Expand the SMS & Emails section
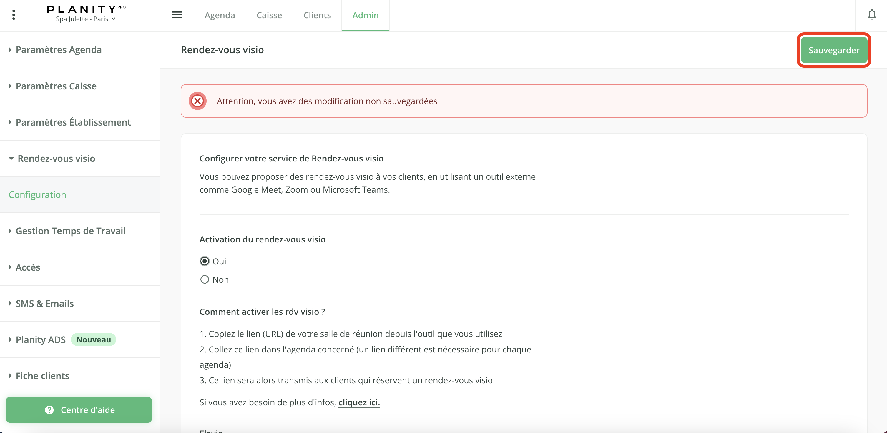The height and width of the screenshot is (433, 887). [x=44, y=304]
